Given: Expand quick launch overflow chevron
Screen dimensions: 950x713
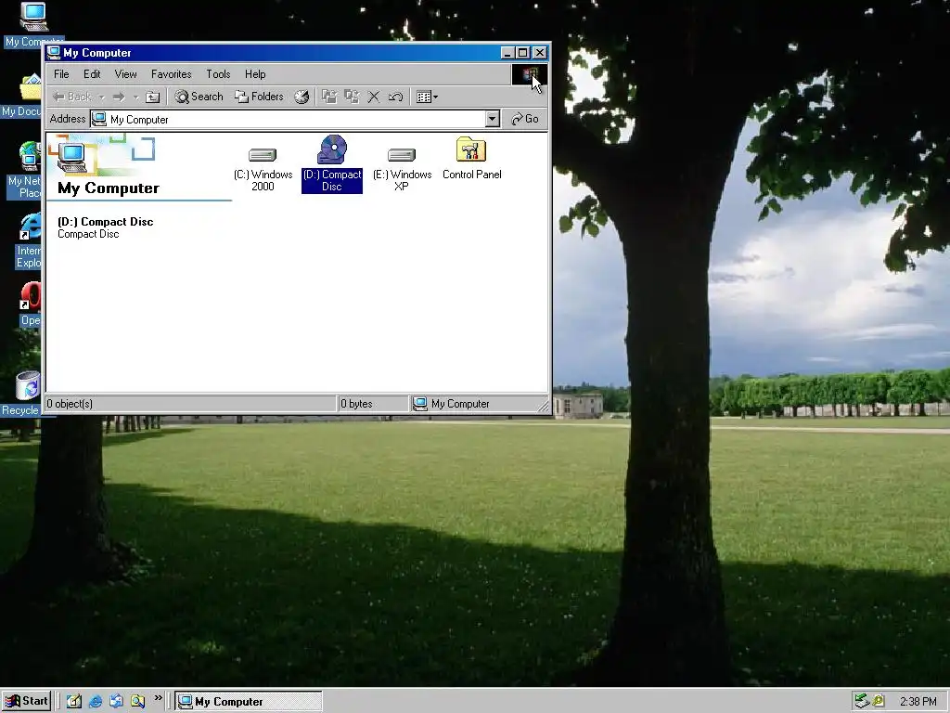Looking at the screenshot, I should [158, 698].
